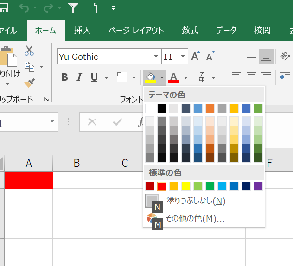Viewport: 293px width, 266px height.
Task: Open その他の色(M)... more colors
Action: [204, 218]
